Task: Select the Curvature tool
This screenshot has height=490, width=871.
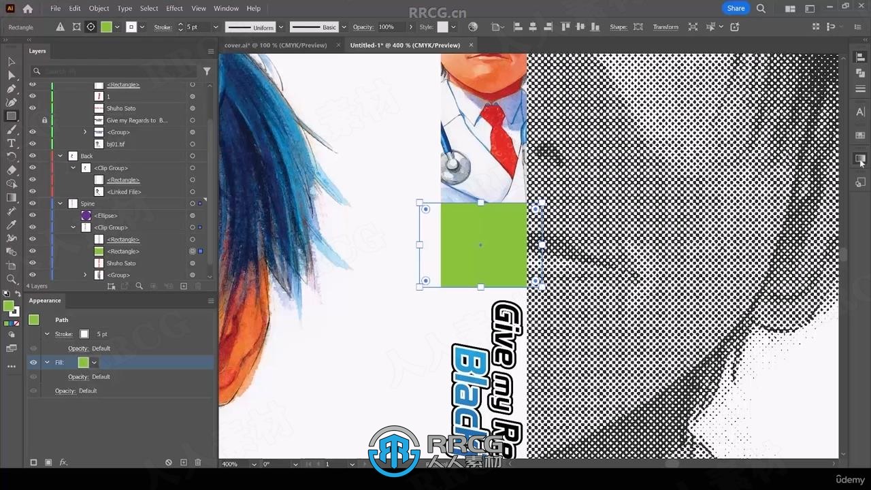Action: [x=12, y=103]
